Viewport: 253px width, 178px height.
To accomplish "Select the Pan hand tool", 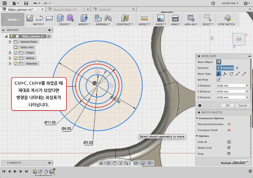I will tap(115, 163).
